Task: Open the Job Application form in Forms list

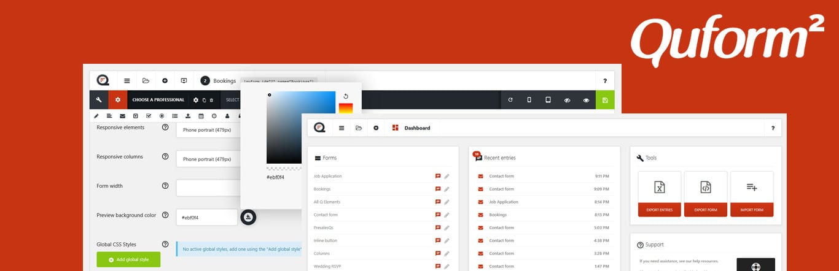Action: pyautogui.click(x=327, y=176)
